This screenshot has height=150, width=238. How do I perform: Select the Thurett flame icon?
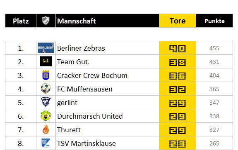tap(46, 129)
